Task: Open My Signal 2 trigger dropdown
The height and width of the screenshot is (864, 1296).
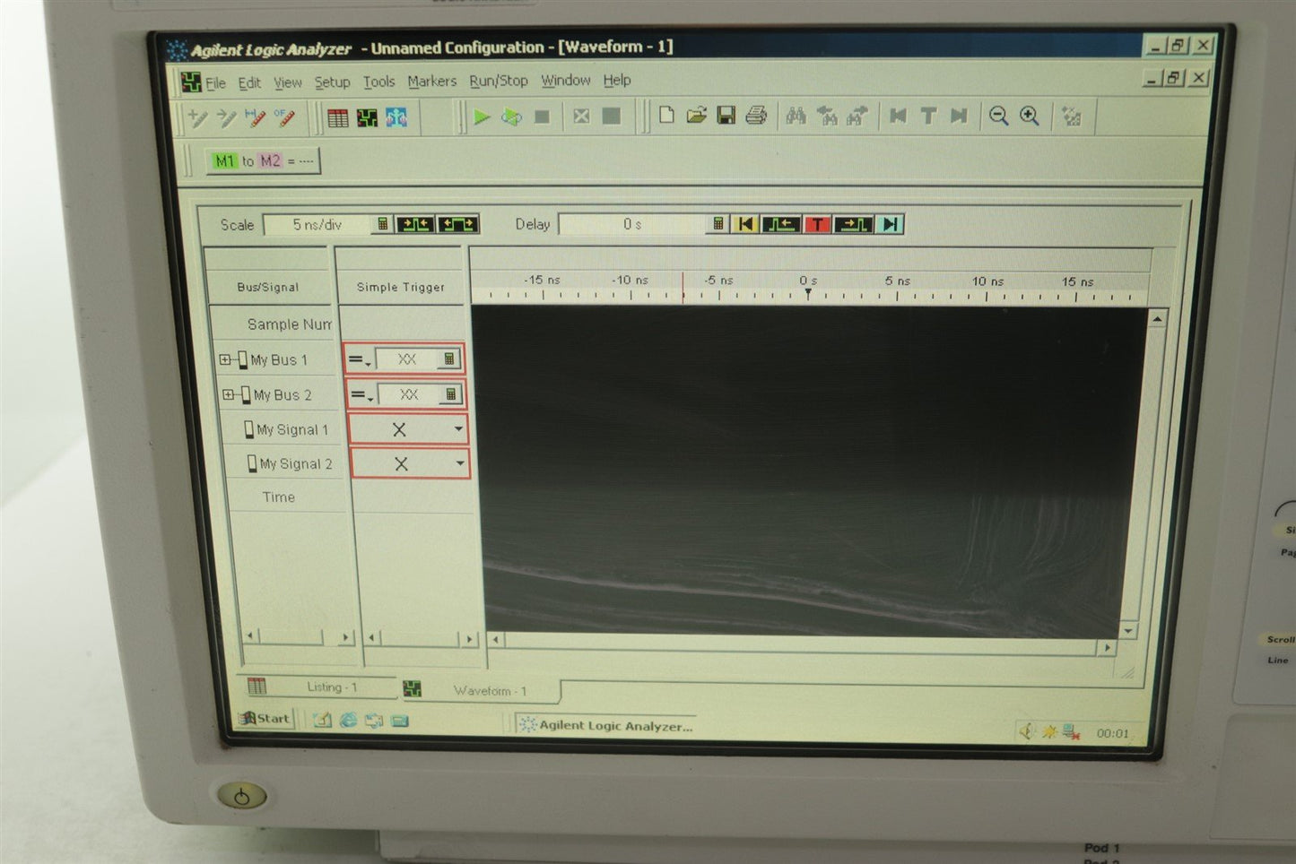Action: click(x=460, y=463)
